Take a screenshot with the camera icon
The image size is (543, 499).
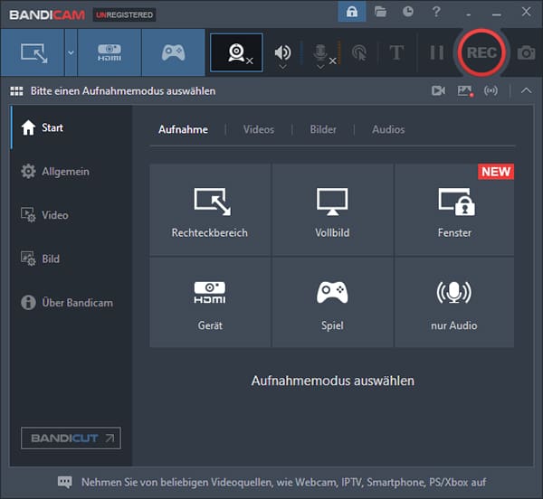pos(526,53)
